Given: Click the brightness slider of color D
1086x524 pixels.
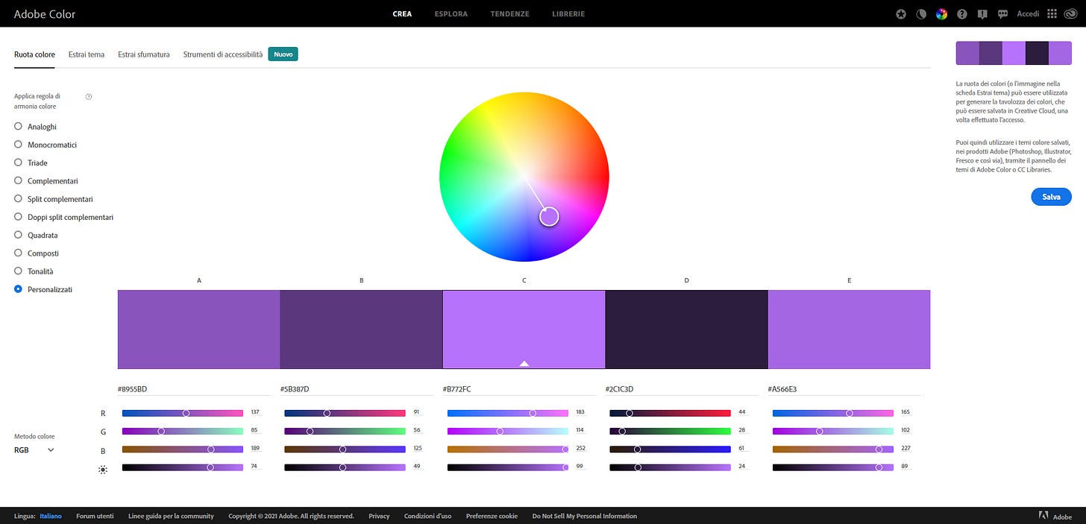Looking at the screenshot, I should tap(671, 467).
